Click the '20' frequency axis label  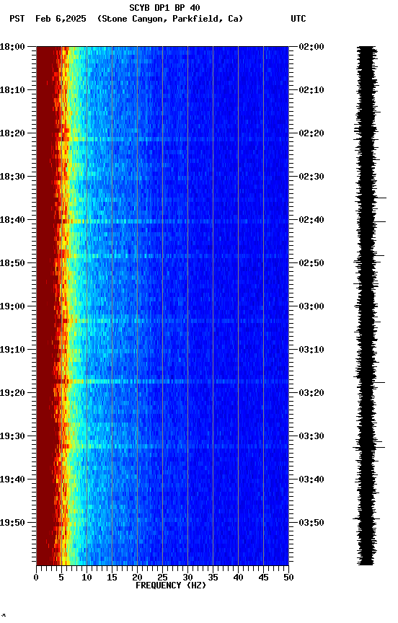click(x=137, y=578)
